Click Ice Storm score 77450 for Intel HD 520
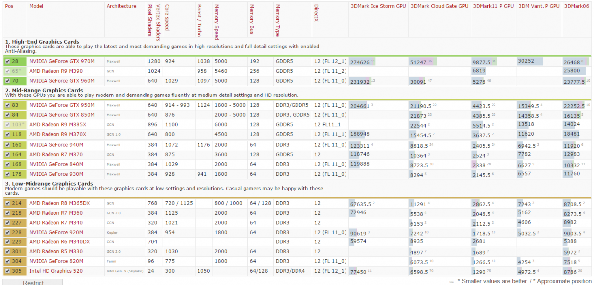The width and height of the screenshot is (594, 285). [x=360, y=272]
